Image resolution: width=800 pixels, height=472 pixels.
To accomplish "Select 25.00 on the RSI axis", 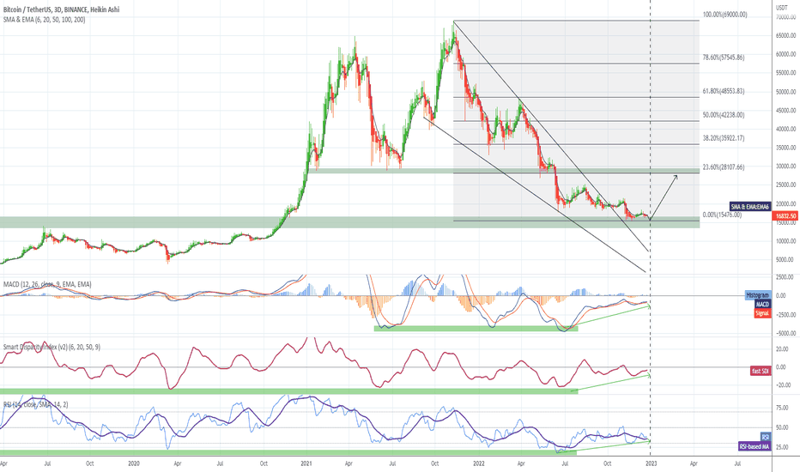I will [782, 447].
